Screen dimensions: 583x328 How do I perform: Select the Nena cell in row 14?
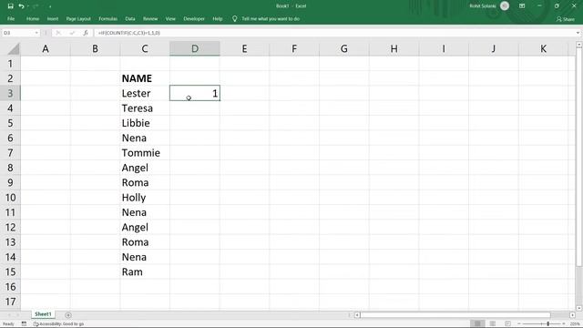pyautogui.click(x=145, y=257)
